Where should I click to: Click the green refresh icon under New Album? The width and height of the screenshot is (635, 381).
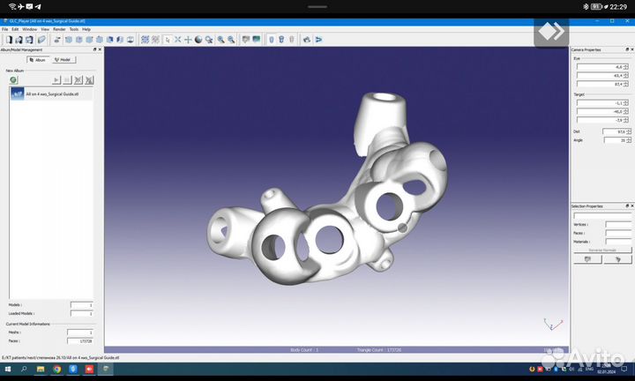point(13,79)
